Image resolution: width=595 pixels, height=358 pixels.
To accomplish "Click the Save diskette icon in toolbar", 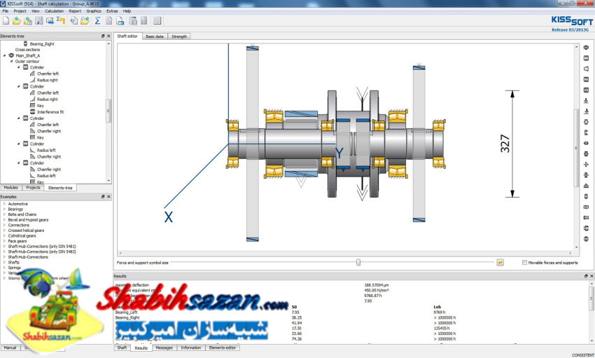I will click(39, 20).
